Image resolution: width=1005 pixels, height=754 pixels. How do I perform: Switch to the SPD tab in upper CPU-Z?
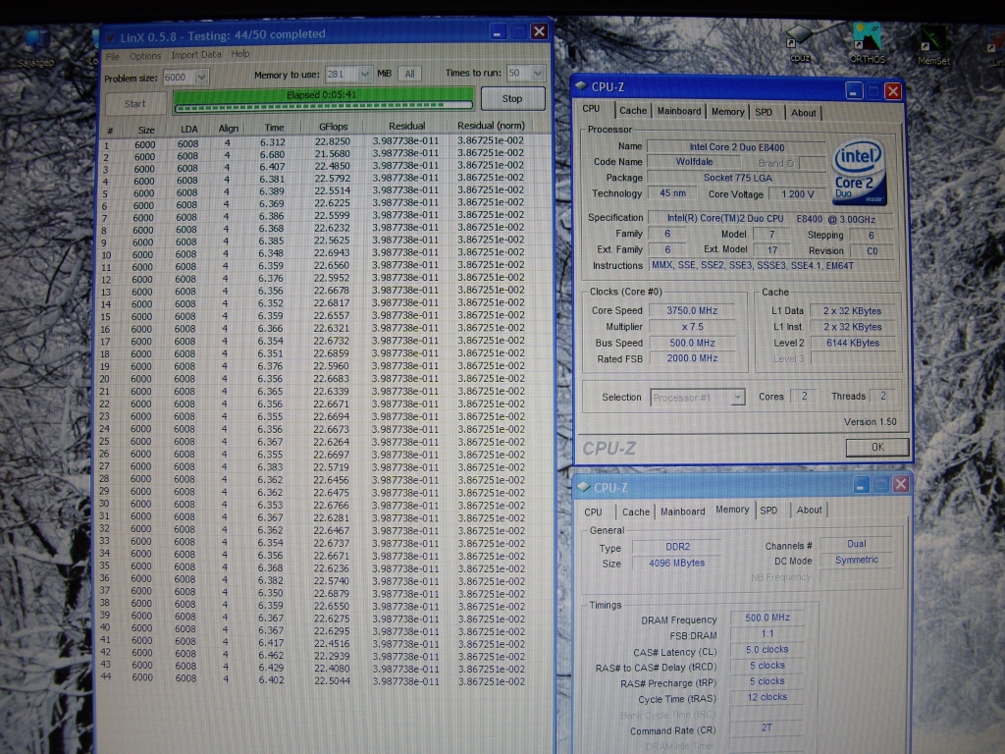point(764,112)
